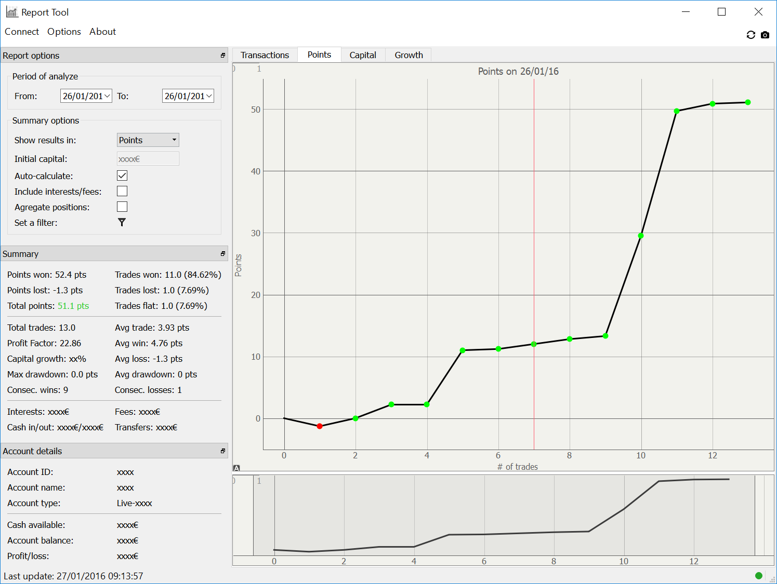Click the 'Total points: 51.1 pts' value
The width and height of the screenshot is (777, 584).
coord(48,306)
